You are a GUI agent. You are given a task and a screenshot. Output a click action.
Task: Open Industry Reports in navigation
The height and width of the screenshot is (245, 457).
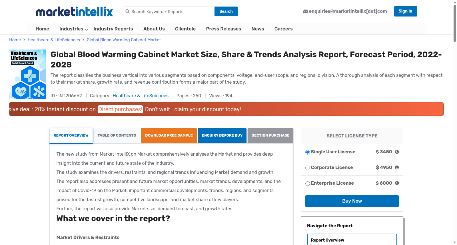tap(113, 29)
